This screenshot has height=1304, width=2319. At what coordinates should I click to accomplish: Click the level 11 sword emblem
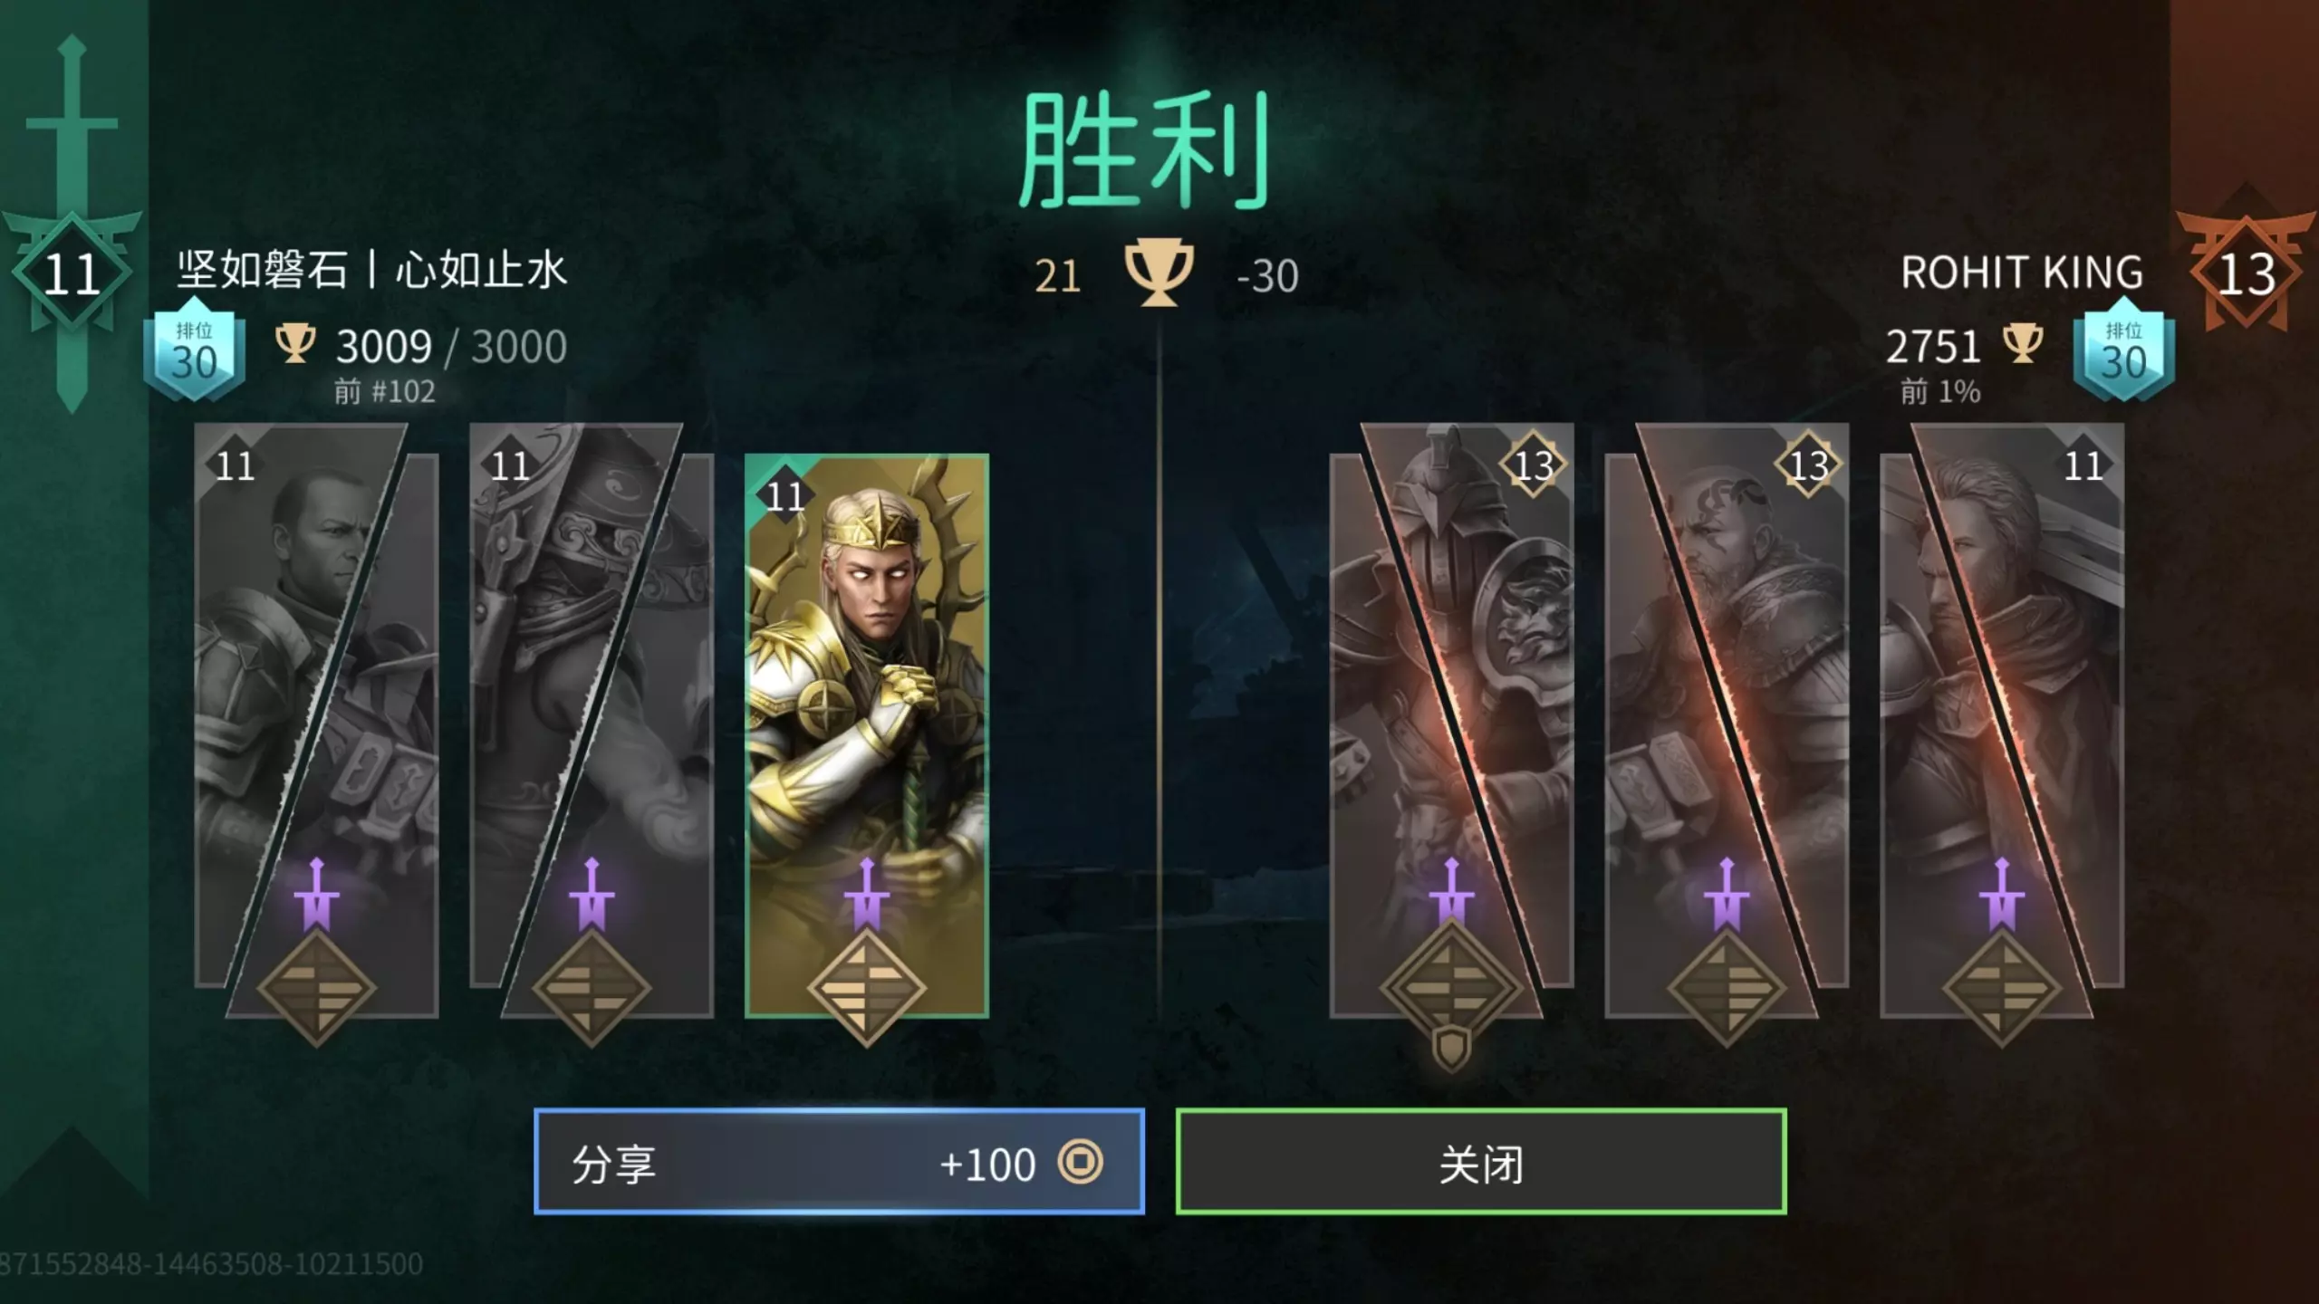pyautogui.click(x=72, y=273)
